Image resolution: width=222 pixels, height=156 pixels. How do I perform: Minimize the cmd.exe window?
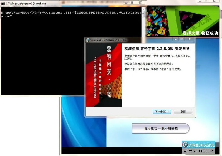[126, 2]
